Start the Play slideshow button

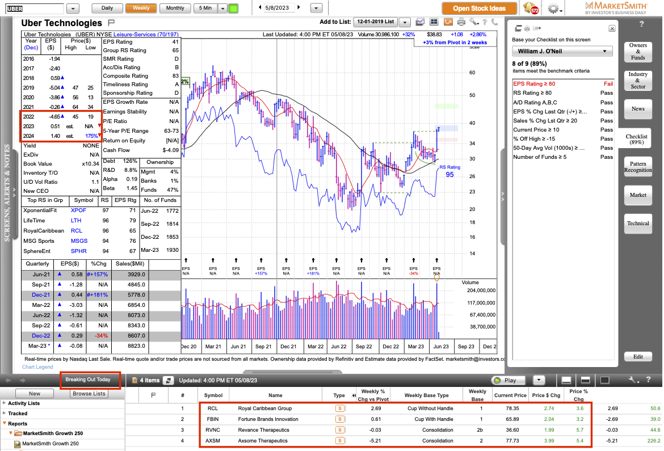coord(508,380)
